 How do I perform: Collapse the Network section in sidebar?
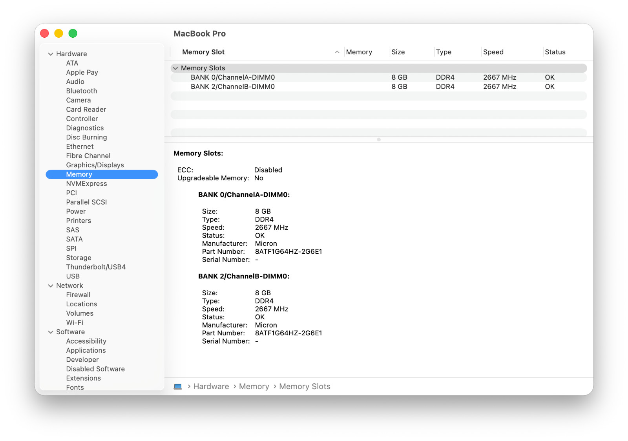click(51, 285)
